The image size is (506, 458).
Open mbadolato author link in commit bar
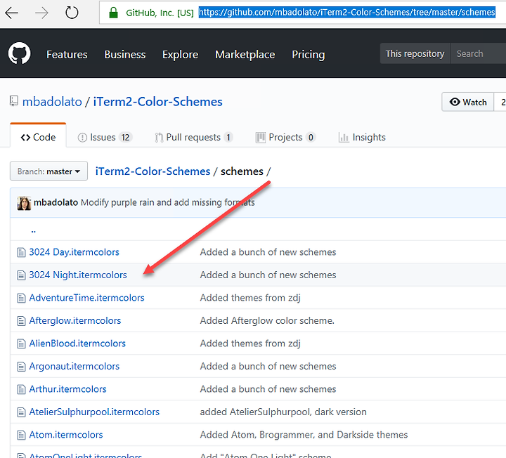(56, 202)
